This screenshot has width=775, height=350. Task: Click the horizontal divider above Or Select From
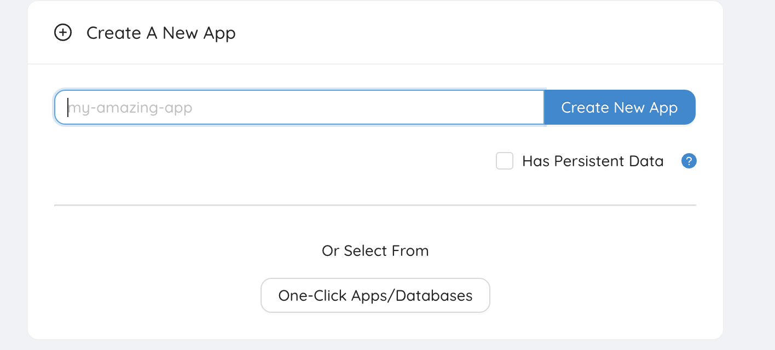point(375,205)
